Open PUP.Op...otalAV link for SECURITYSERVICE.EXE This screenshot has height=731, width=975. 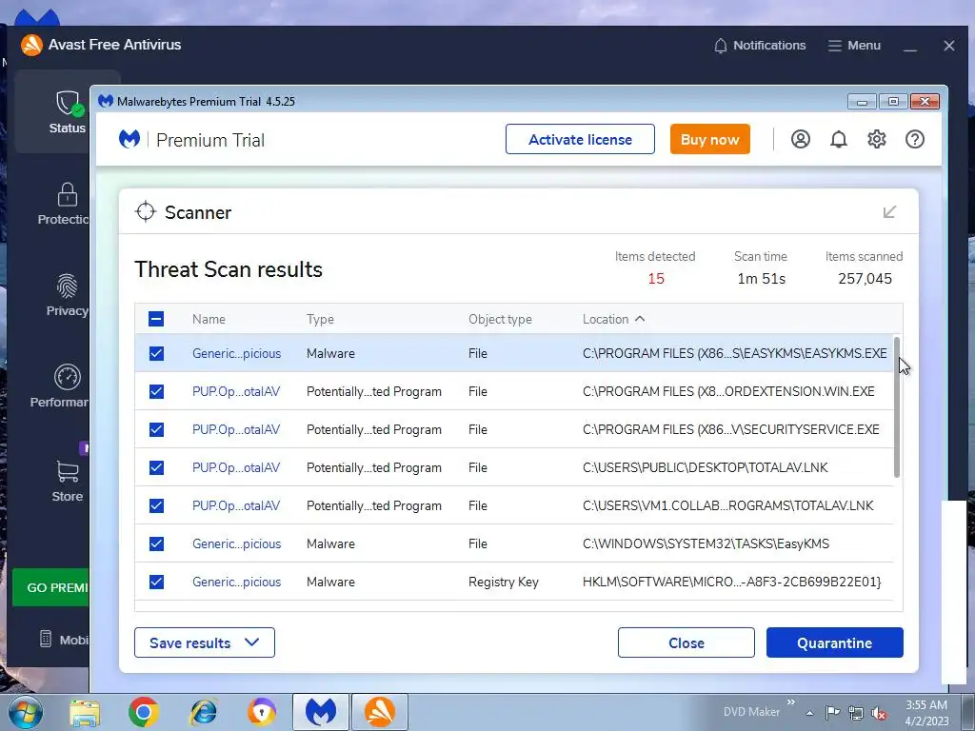[236, 429]
